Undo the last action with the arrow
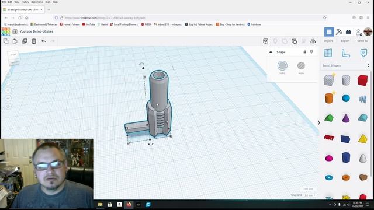The height and width of the screenshot is (210, 374). click(x=43, y=41)
